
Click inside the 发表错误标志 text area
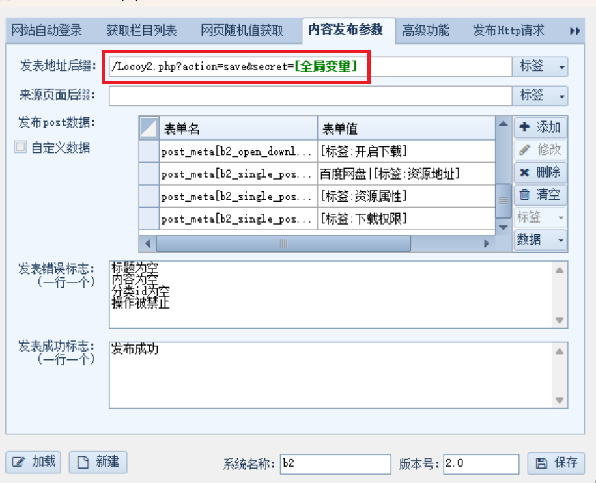[331, 295]
